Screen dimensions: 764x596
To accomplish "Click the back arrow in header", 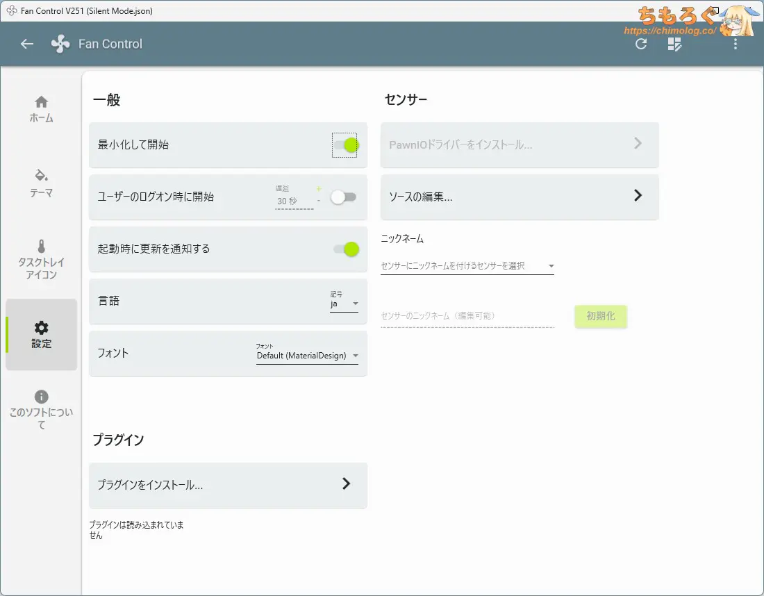I will pos(27,44).
